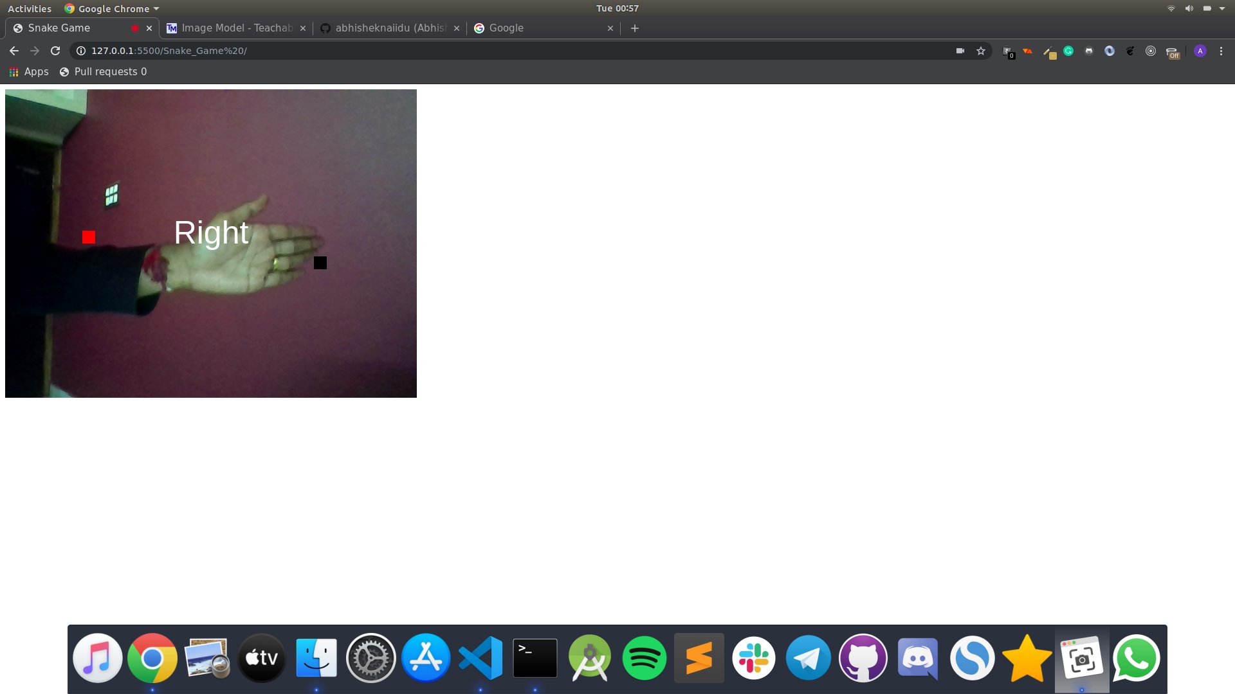The image size is (1235, 694).
Task: Toggle the extension showing Off badge
Action: pos(1172,51)
